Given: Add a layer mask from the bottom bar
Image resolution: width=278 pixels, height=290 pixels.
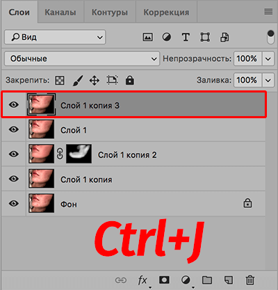Looking at the screenshot, I should (x=164, y=280).
